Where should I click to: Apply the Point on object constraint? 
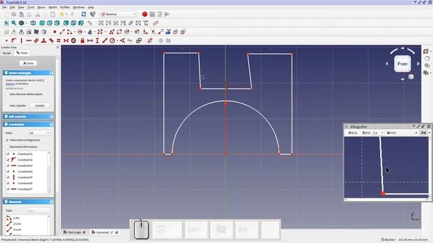(x=14, y=40)
